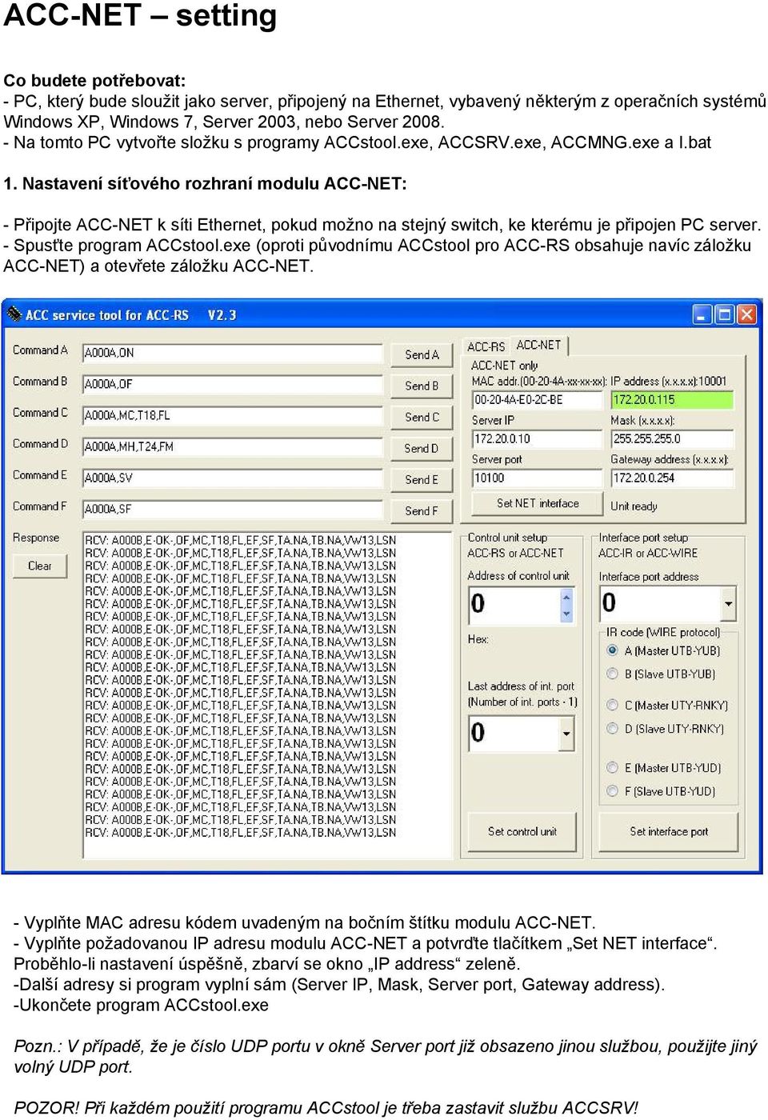Screen dimensions: 768x1120
Task: Close the ACC service tool window
Action: tap(746, 314)
